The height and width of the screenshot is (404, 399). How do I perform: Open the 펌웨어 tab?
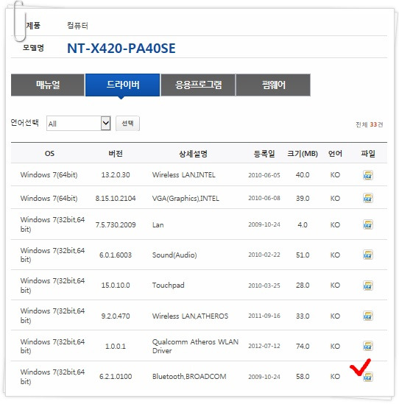point(273,85)
